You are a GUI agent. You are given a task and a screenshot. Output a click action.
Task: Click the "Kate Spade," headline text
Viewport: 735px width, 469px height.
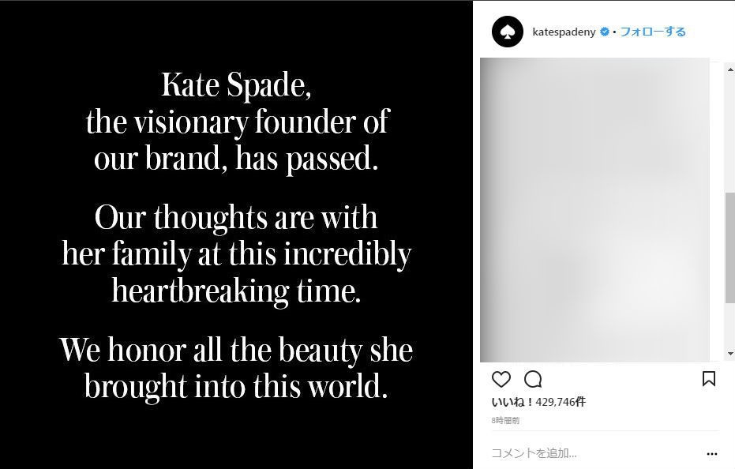click(x=236, y=85)
